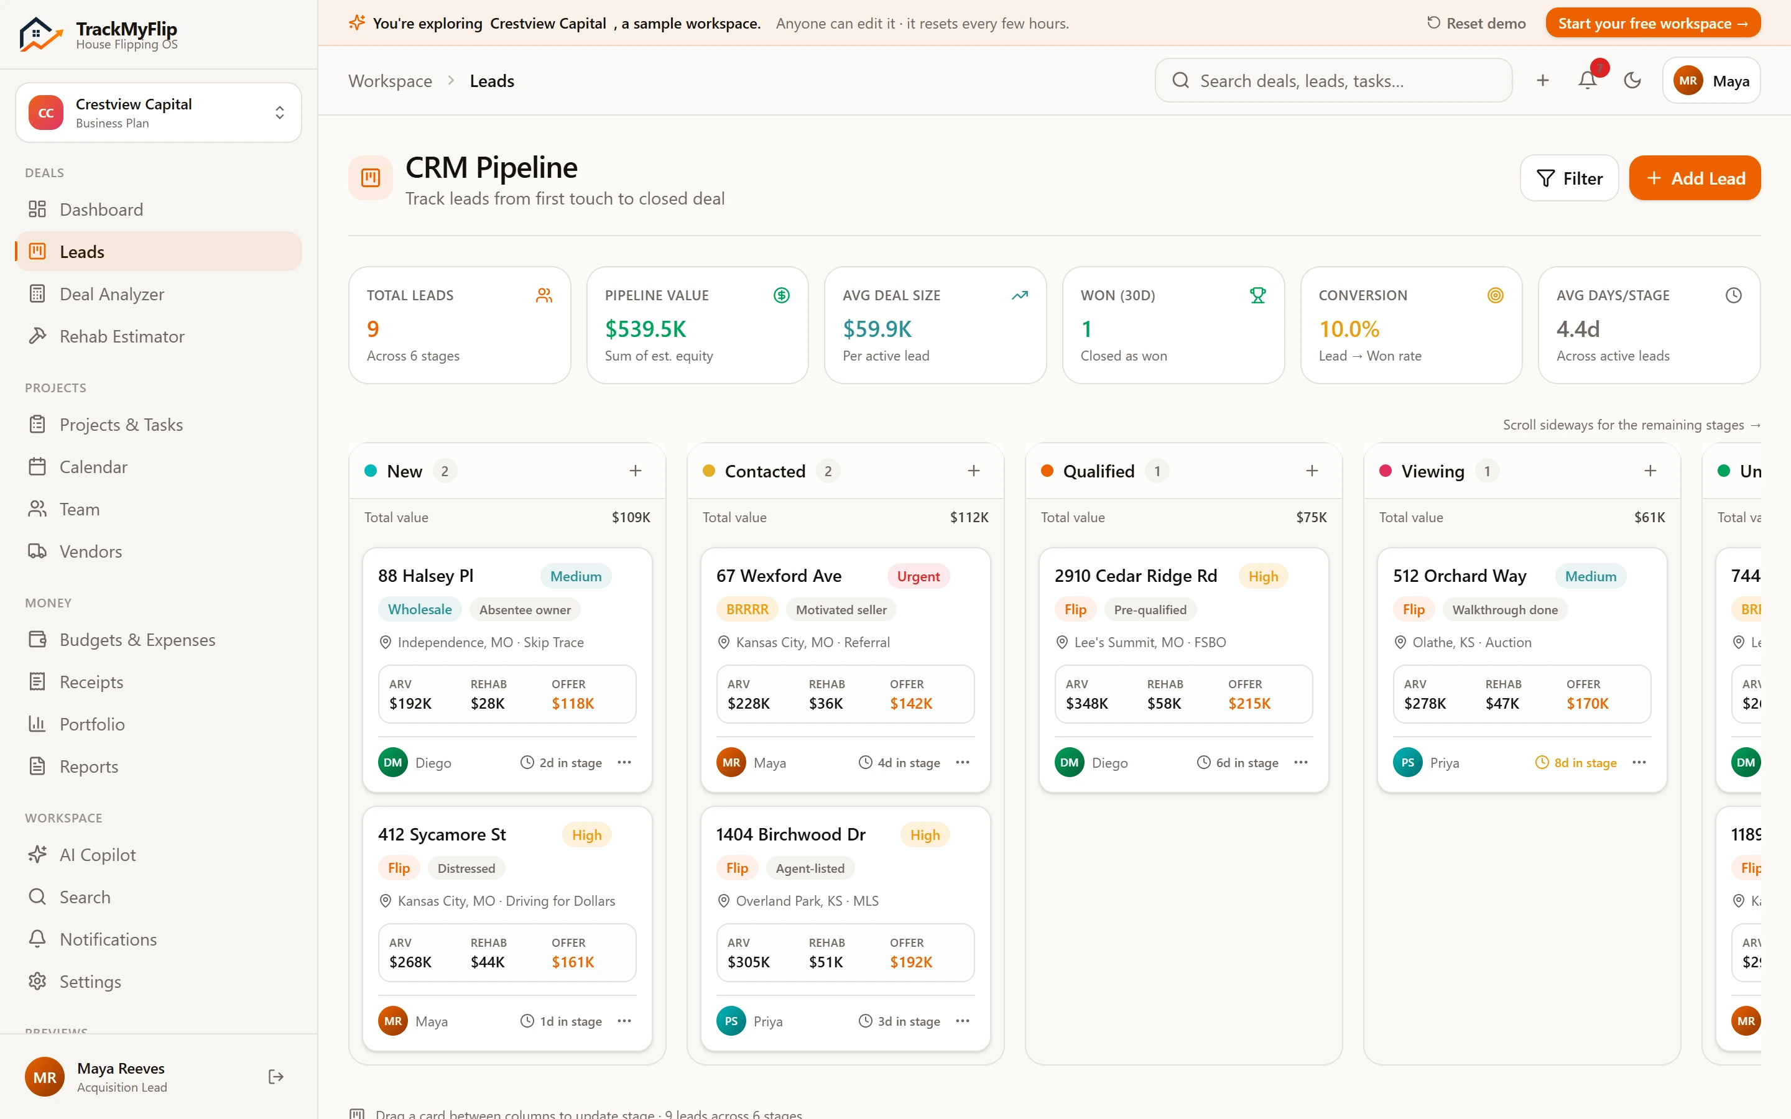
Task: Click the plus quick-add icon in the header
Action: (x=1542, y=80)
